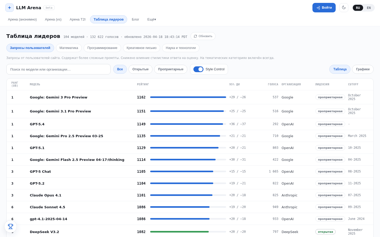The image size is (380, 237).
Task: Click Anthropic in Claude Sonnet 4.5 row
Action: [289, 207]
